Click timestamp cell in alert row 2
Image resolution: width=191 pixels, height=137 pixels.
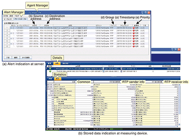pyautogui.click(x=124, y=30)
